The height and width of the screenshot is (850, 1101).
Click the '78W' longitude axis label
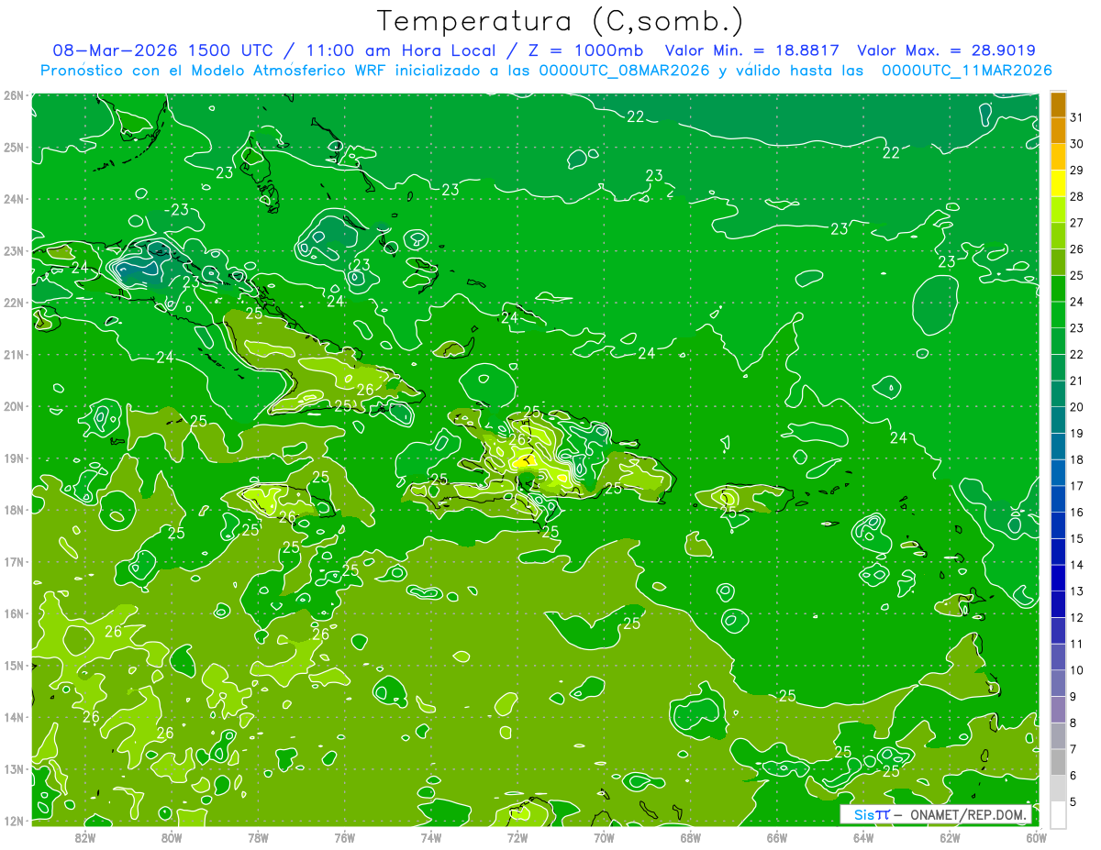(x=258, y=837)
